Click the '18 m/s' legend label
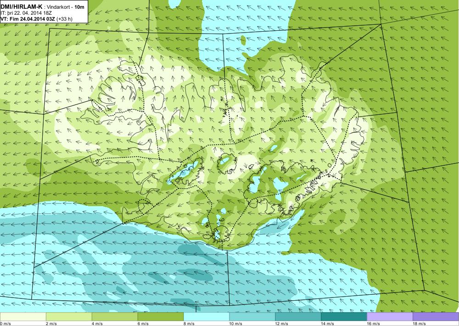Viewport: 459px width, 326px height. (x=420, y=324)
